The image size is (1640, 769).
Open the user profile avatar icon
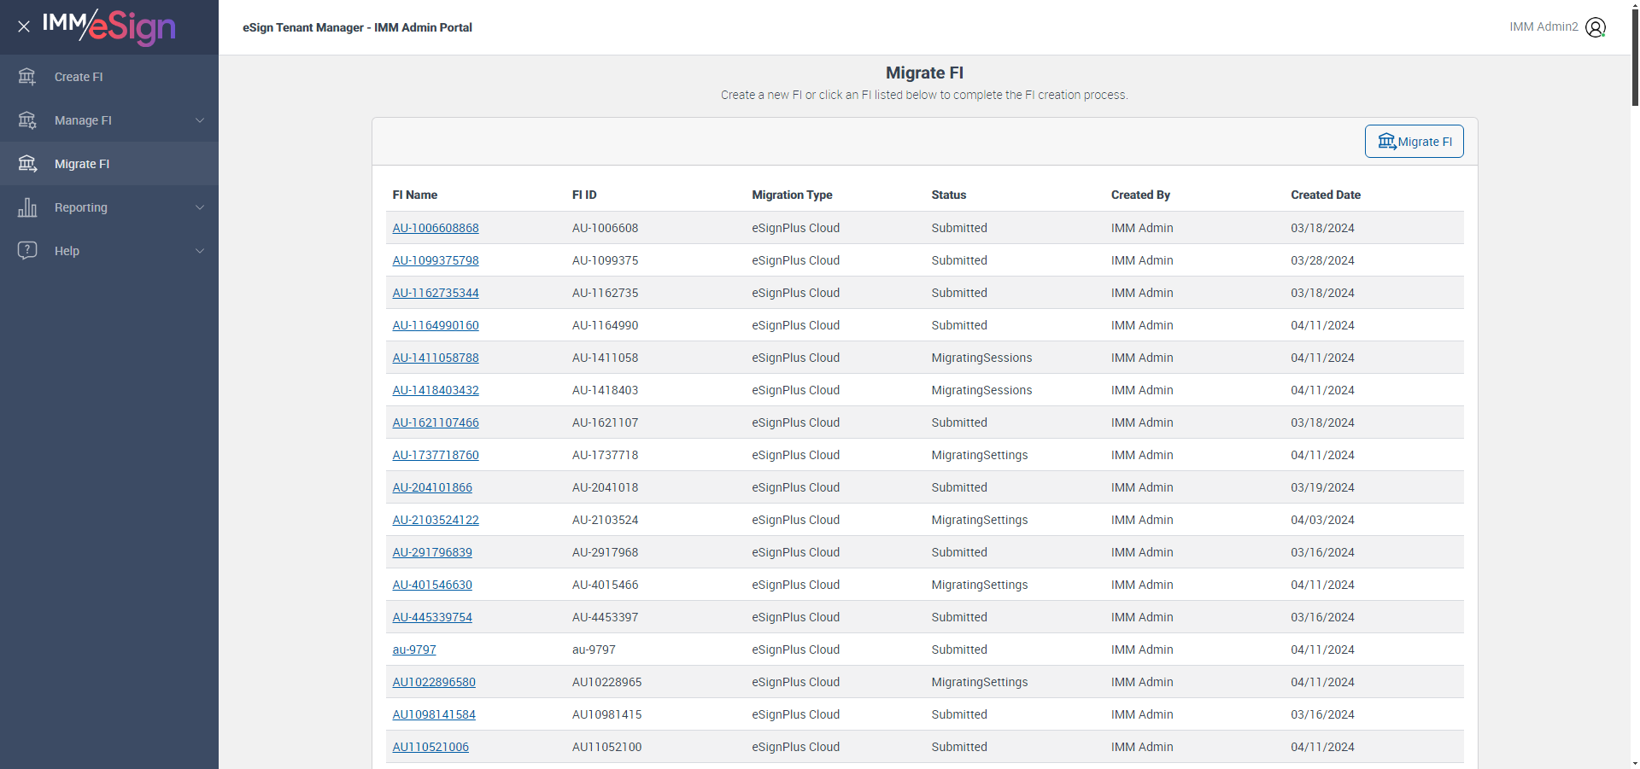(1596, 27)
